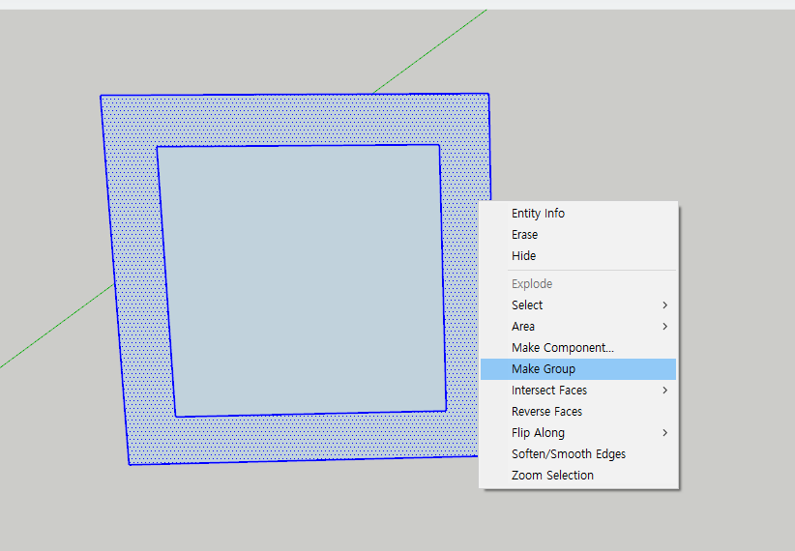Image resolution: width=795 pixels, height=551 pixels.
Task: Open the Area submenu
Action: [x=578, y=327]
